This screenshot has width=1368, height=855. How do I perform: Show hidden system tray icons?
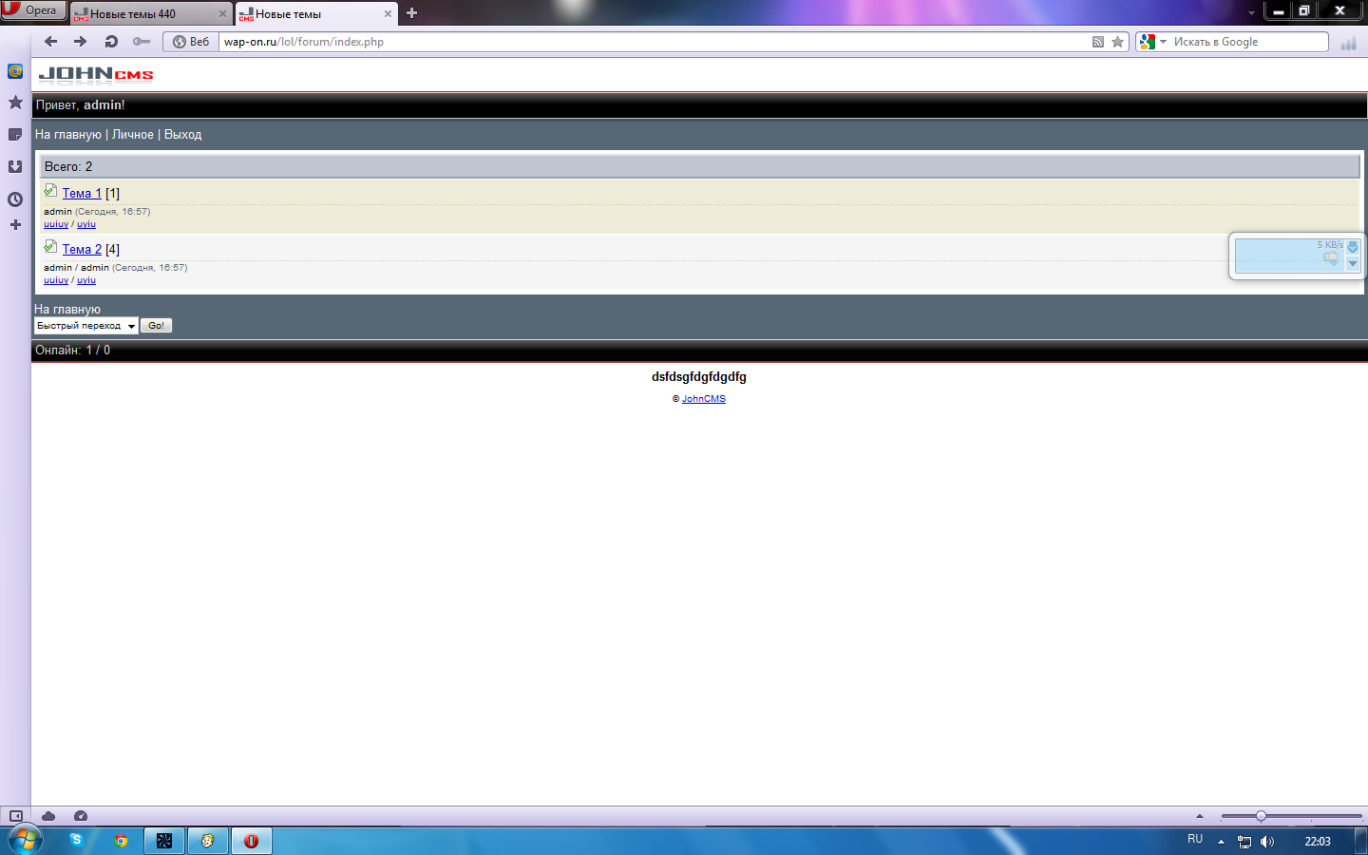(x=1221, y=842)
